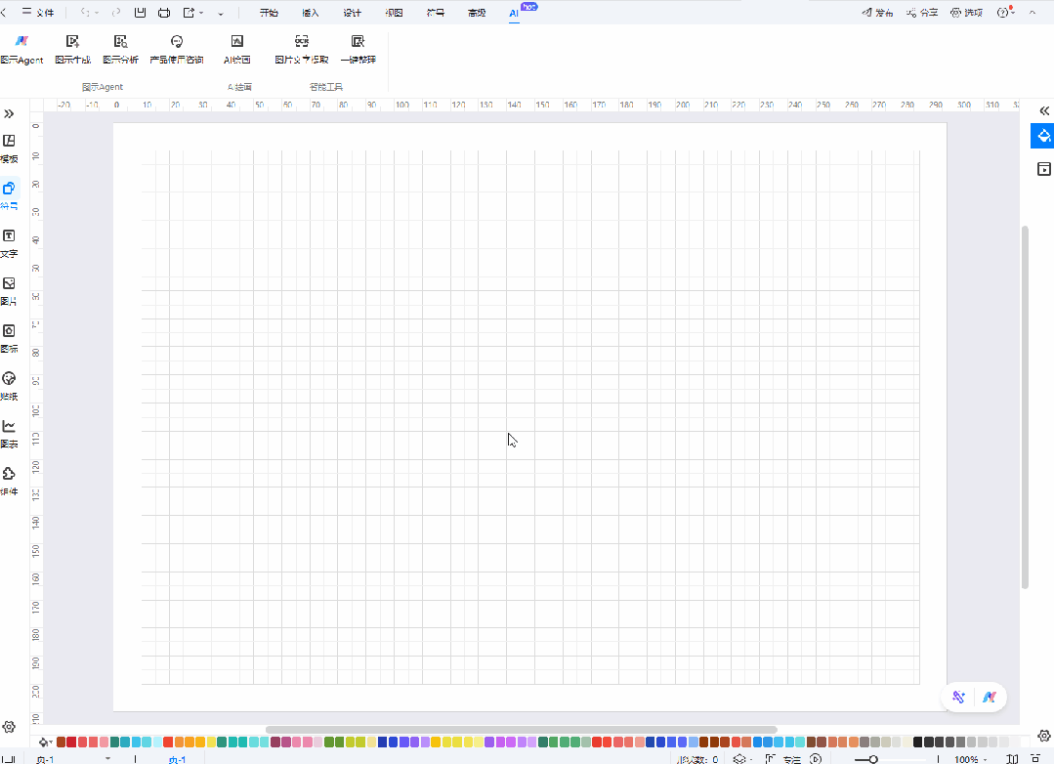Image resolution: width=1054 pixels, height=764 pixels.
Task: Select the AI ribbon tab
Action: (x=514, y=13)
